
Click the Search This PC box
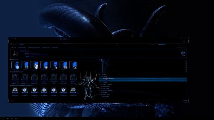pos(171,44)
